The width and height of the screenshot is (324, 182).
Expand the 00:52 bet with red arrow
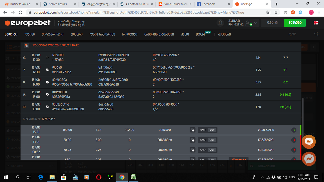[294, 150]
